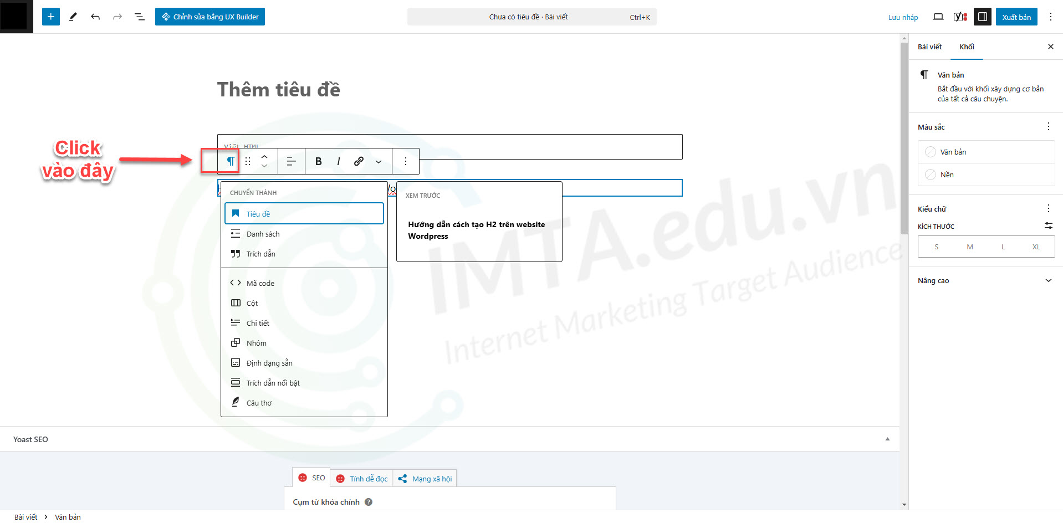The width and height of the screenshot is (1063, 523).
Task: Select the Tools pencil icon
Action: click(x=73, y=17)
